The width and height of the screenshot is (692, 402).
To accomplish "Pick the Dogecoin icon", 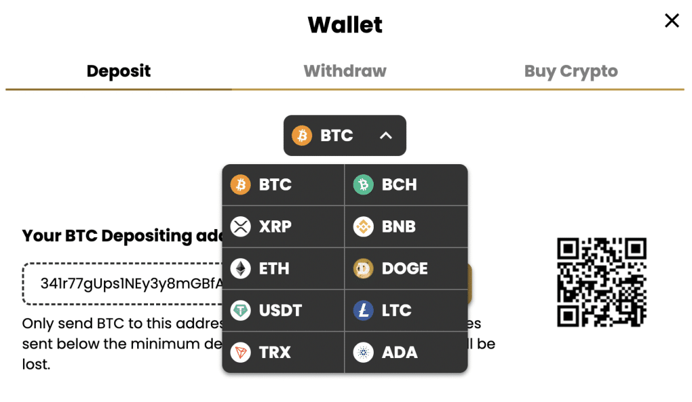I will [x=363, y=268].
